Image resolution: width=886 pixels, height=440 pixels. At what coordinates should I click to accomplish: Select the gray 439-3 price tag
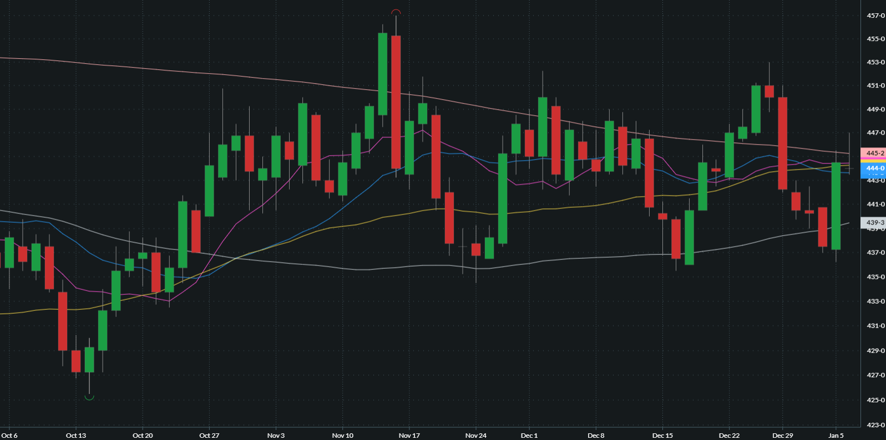873,222
